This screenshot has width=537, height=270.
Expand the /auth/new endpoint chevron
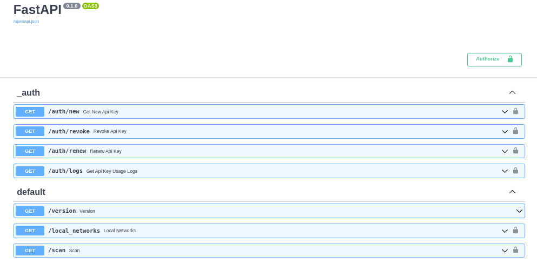[x=505, y=112]
